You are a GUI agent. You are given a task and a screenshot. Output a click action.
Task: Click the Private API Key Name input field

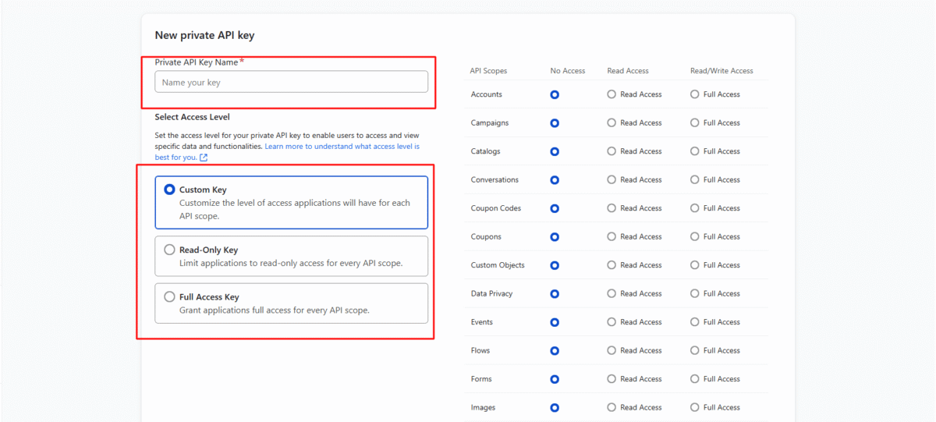pos(291,82)
